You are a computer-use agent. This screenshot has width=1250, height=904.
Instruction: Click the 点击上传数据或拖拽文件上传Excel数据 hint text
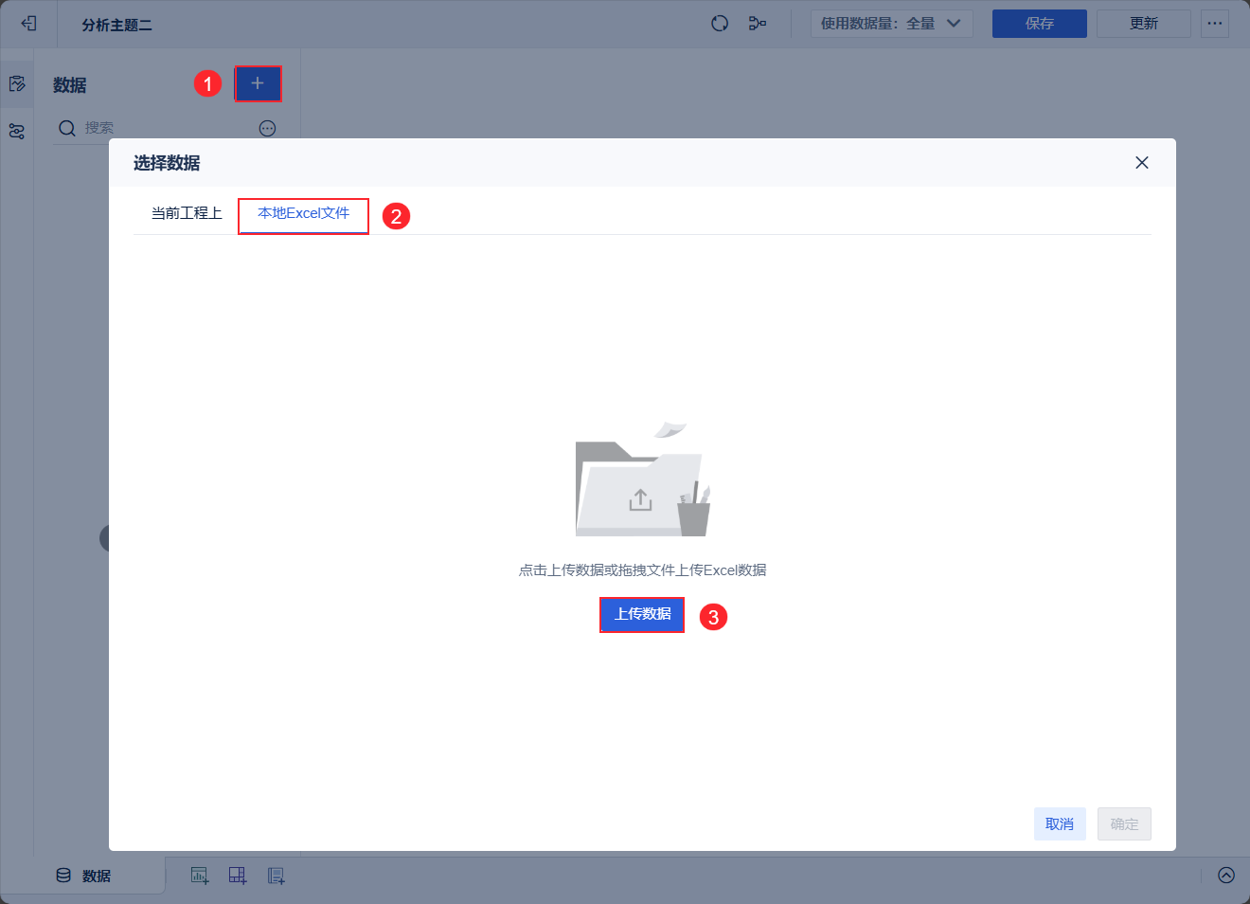[642, 570]
